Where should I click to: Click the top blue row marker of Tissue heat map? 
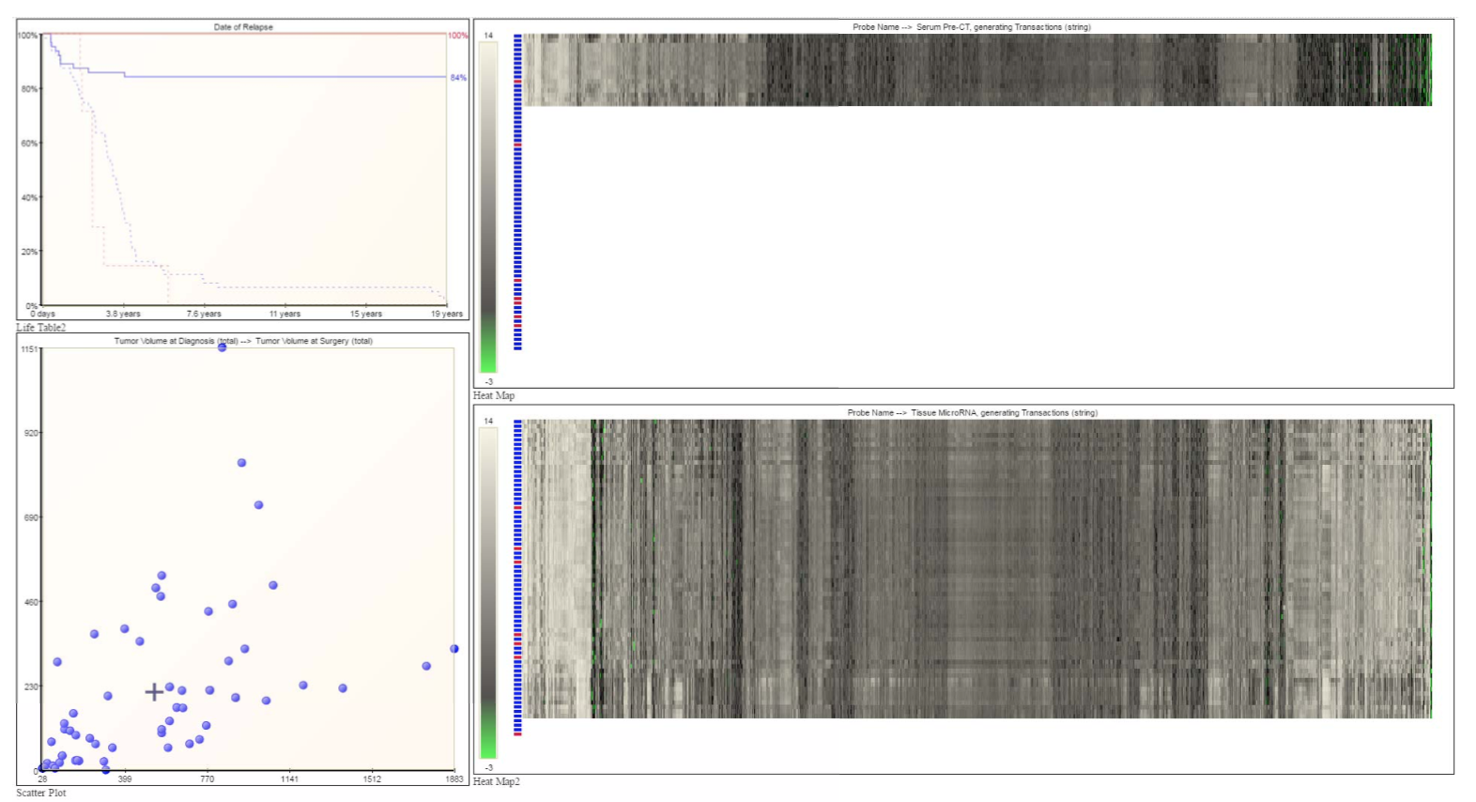[517, 423]
